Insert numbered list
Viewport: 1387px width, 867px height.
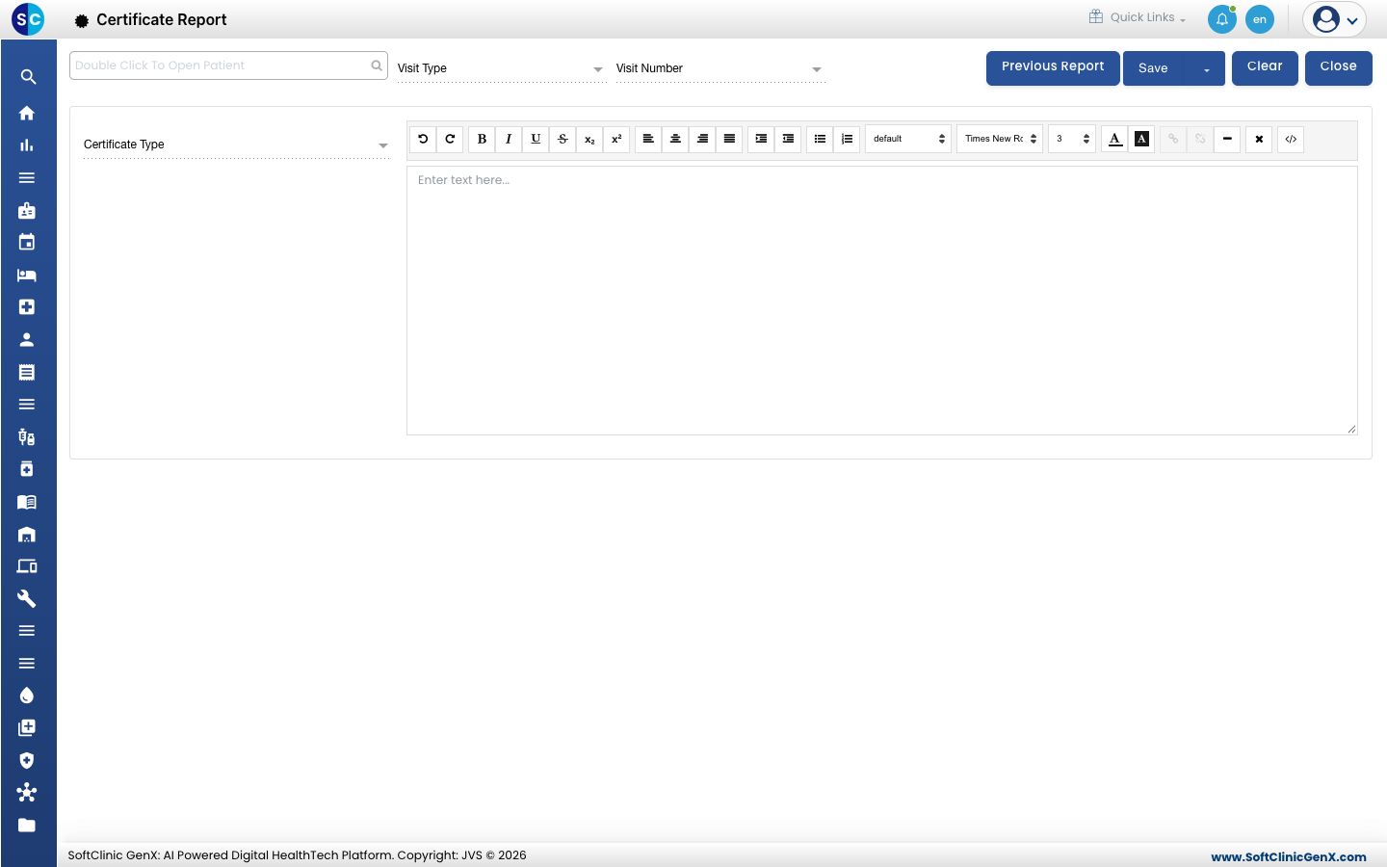847,139
